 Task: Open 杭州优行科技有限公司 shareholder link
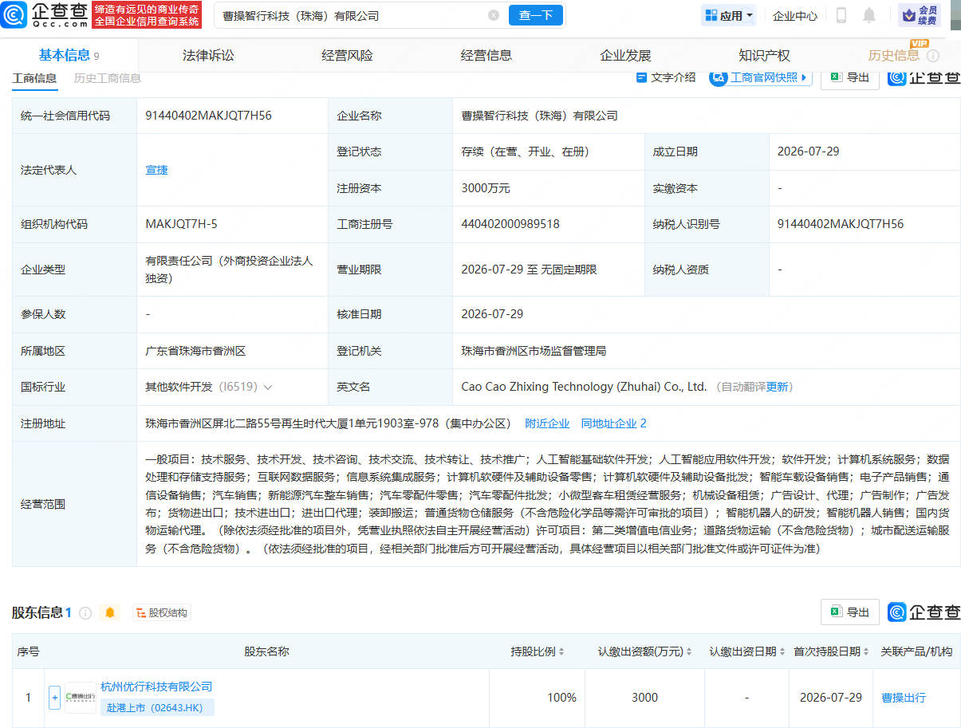[156, 687]
